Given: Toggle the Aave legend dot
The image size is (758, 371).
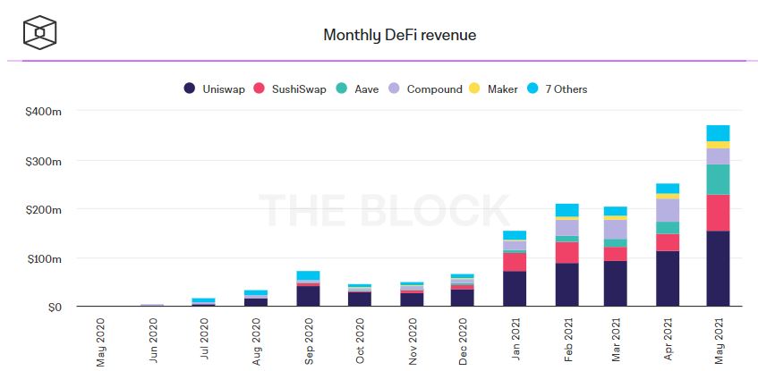Looking at the screenshot, I should pos(342,89).
